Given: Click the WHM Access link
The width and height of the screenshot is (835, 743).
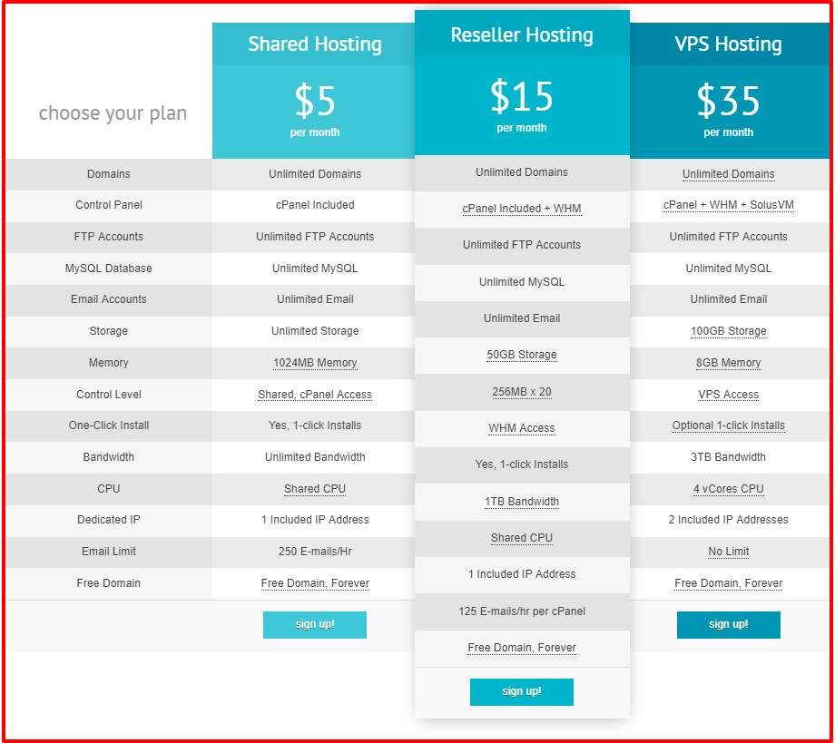Looking at the screenshot, I should coord(521,428).
